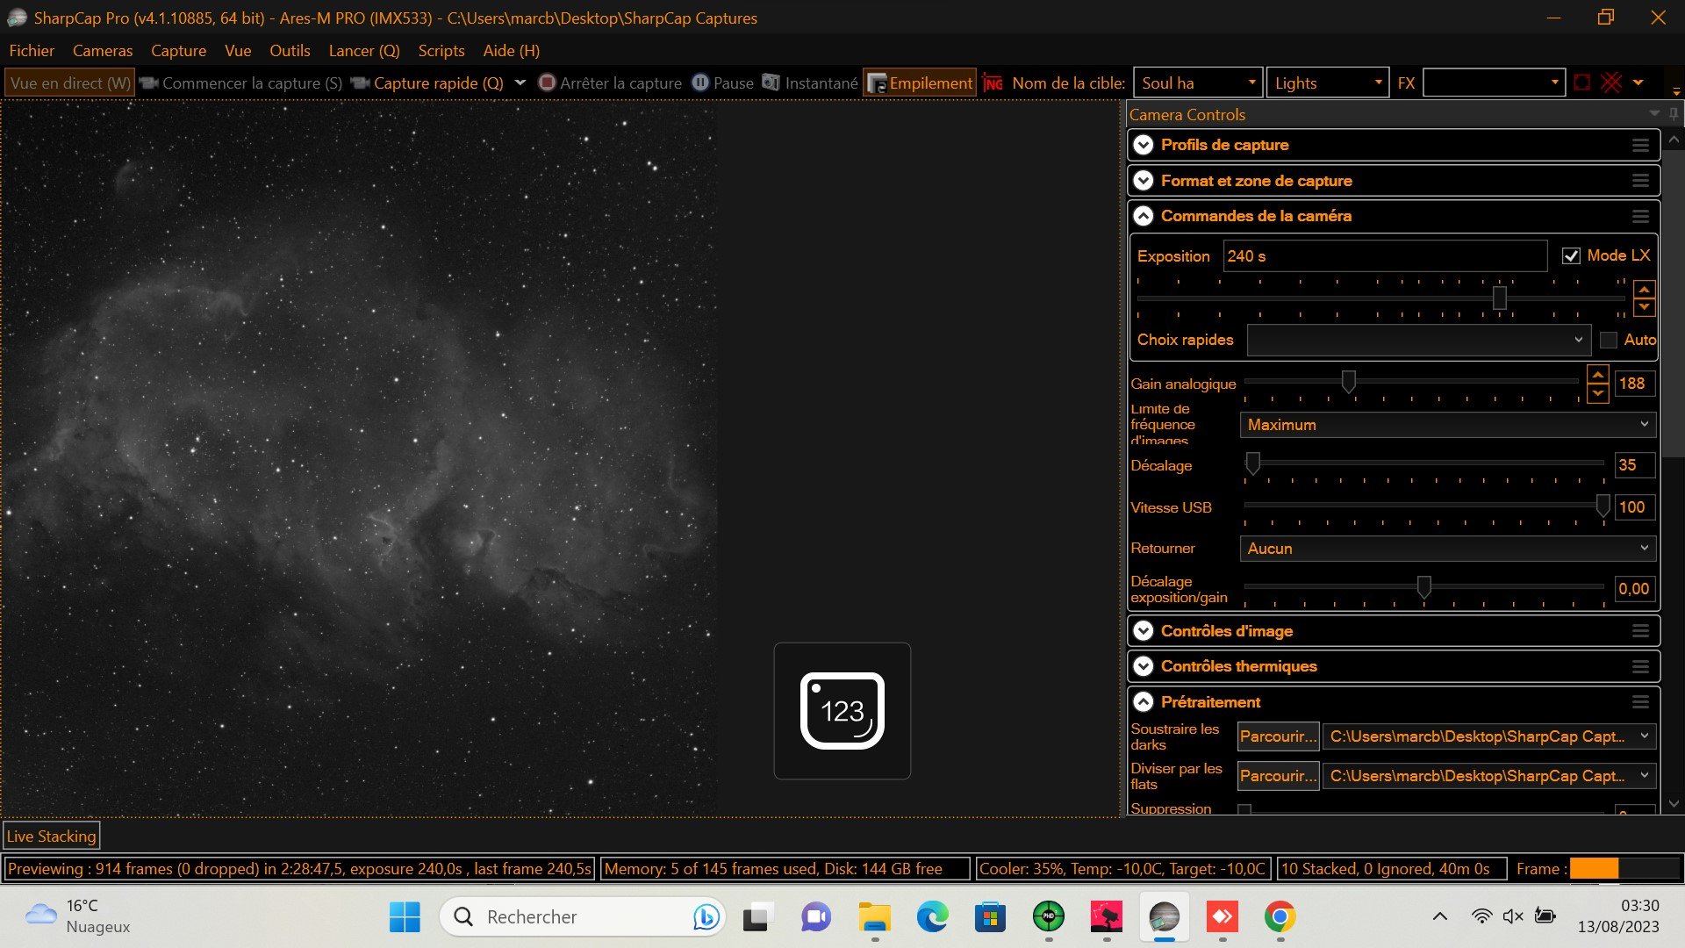Click the Gain analogique value 188
The height and width of the screenshot is (948, 1685).
coord(1633,384)
